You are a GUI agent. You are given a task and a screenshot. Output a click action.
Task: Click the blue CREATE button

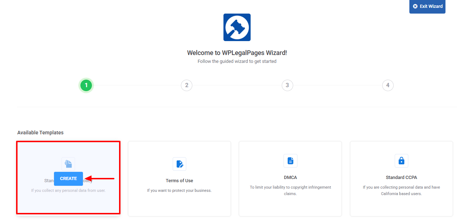pyautogui.click(x=68, y=179)
